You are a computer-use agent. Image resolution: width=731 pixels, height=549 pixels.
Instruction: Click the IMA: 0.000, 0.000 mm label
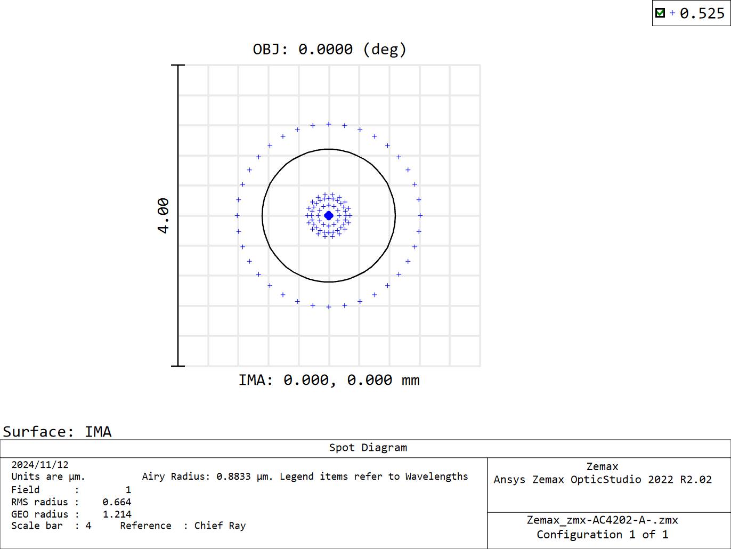click(x=329, y=380)
